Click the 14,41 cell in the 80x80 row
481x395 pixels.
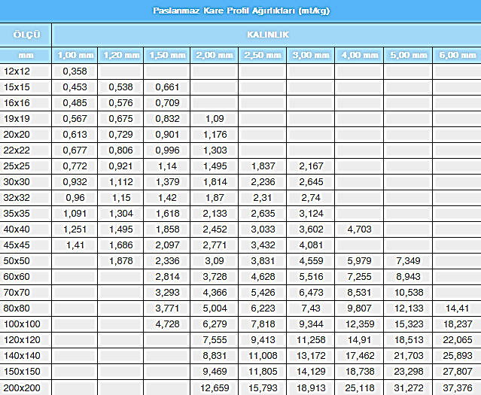456,308
